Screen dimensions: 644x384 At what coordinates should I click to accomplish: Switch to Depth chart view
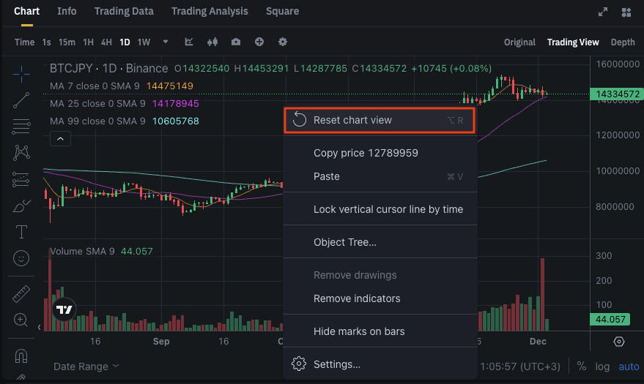(623, 42)
